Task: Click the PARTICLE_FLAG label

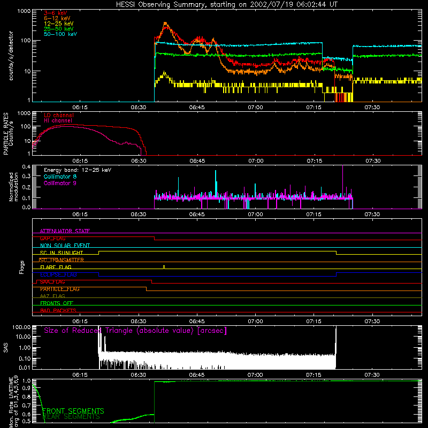Action: coord(60,289)
